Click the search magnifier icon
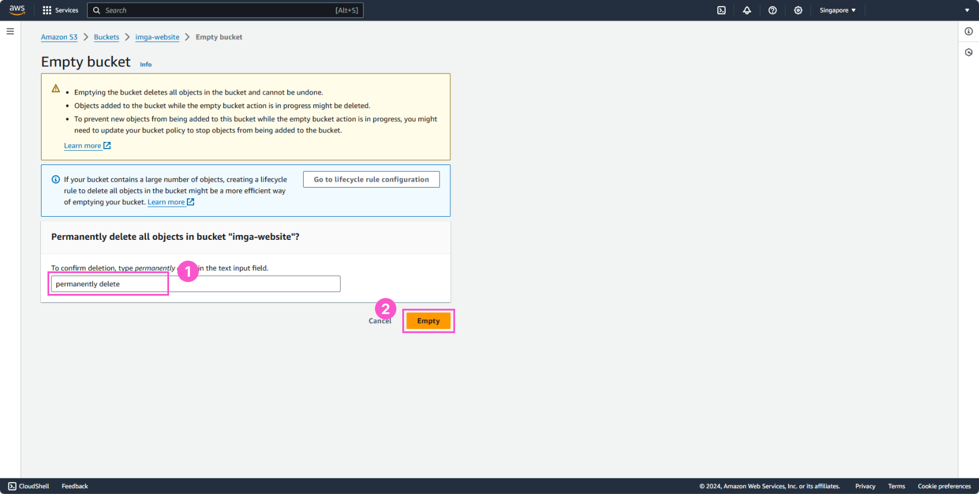Viewport: 979px width, 494px height. click(97, 10)
